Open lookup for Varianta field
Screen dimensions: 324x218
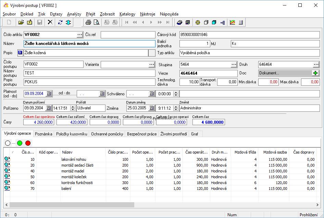tap(152, 64)
